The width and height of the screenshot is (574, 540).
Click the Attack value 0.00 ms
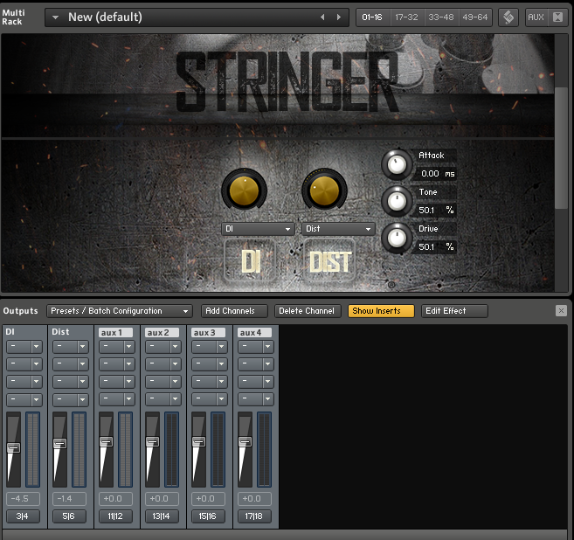436,174
